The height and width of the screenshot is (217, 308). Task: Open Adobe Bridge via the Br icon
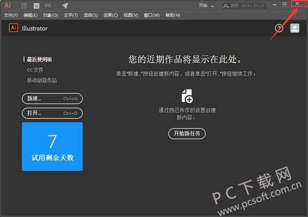pos(24,6)
